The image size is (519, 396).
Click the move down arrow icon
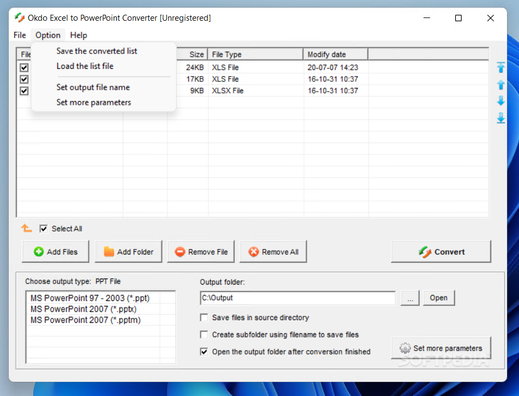point(501,101)
